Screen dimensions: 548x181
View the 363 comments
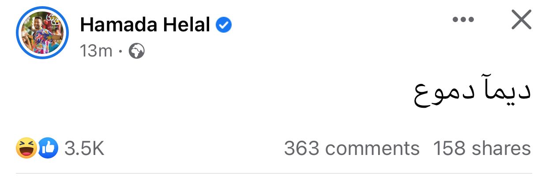tap(352, 148)
